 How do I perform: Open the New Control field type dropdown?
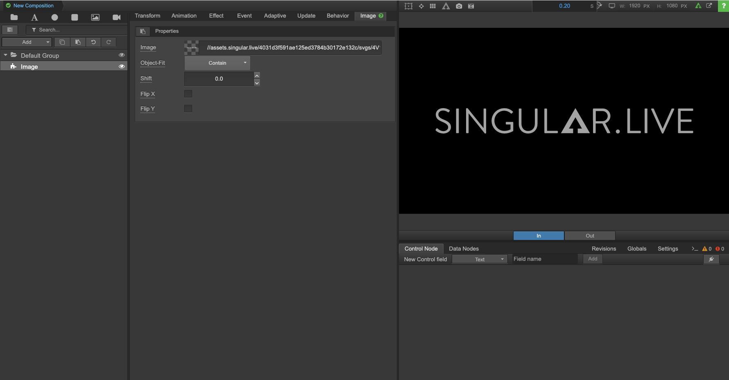(x=480, y=259)
